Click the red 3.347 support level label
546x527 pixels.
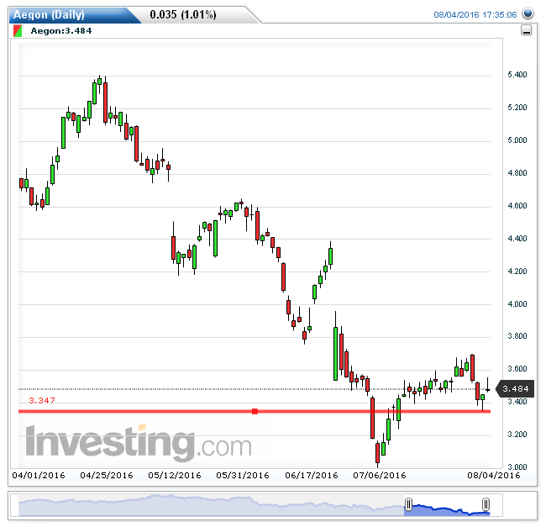click(x=42, y=401)
